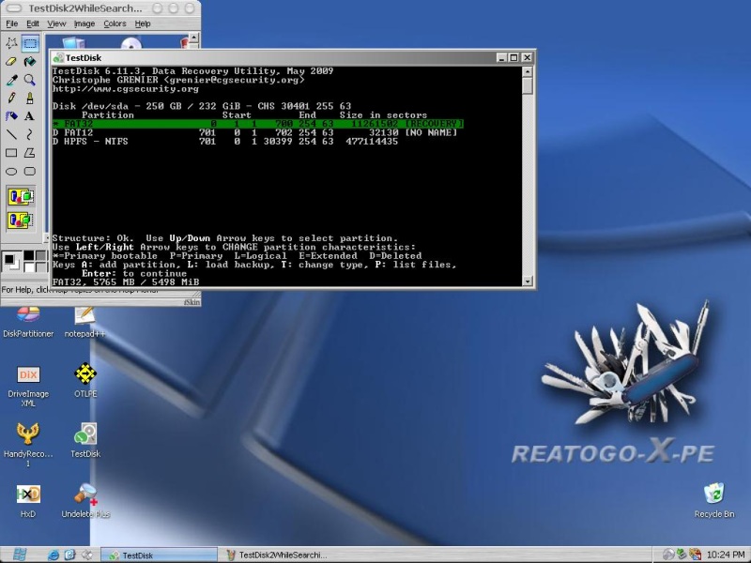
Task: Choose opaque selection mode option
Action: coord(21,197)
